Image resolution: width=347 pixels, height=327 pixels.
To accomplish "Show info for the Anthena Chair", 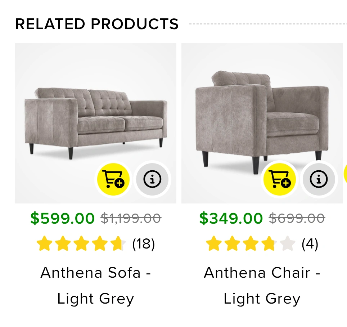I will pyautogui.click(x=319, y=179).
